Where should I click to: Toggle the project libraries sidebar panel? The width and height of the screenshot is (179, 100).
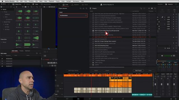[91, 8]
